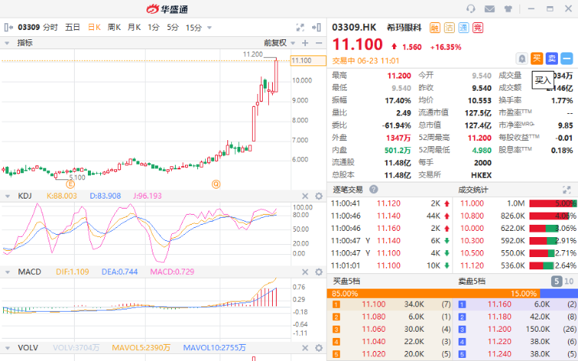Open VOLV indicator settings gear

[319, 348]
